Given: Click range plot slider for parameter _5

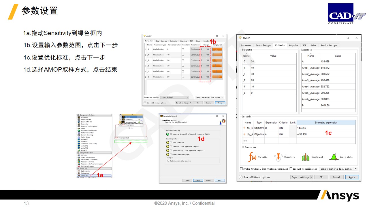Looking at the screenshot, I should tap(217, 49).
